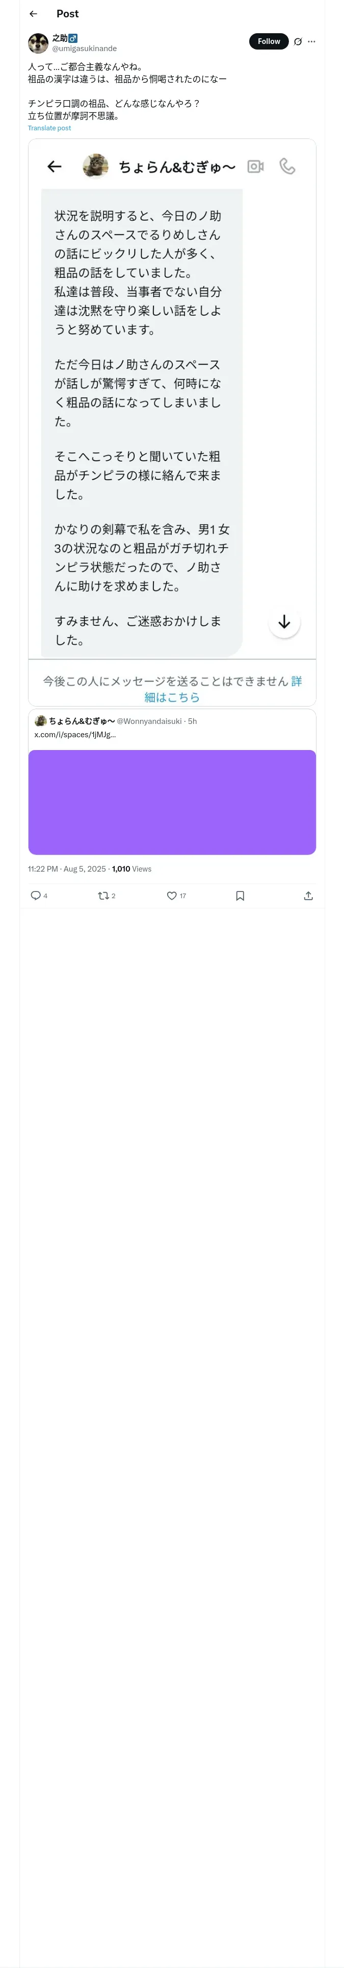Screen dimensions: 344x1968
Task: Click the scroll-down arrow button in the chat
Action: pos(284,622)
